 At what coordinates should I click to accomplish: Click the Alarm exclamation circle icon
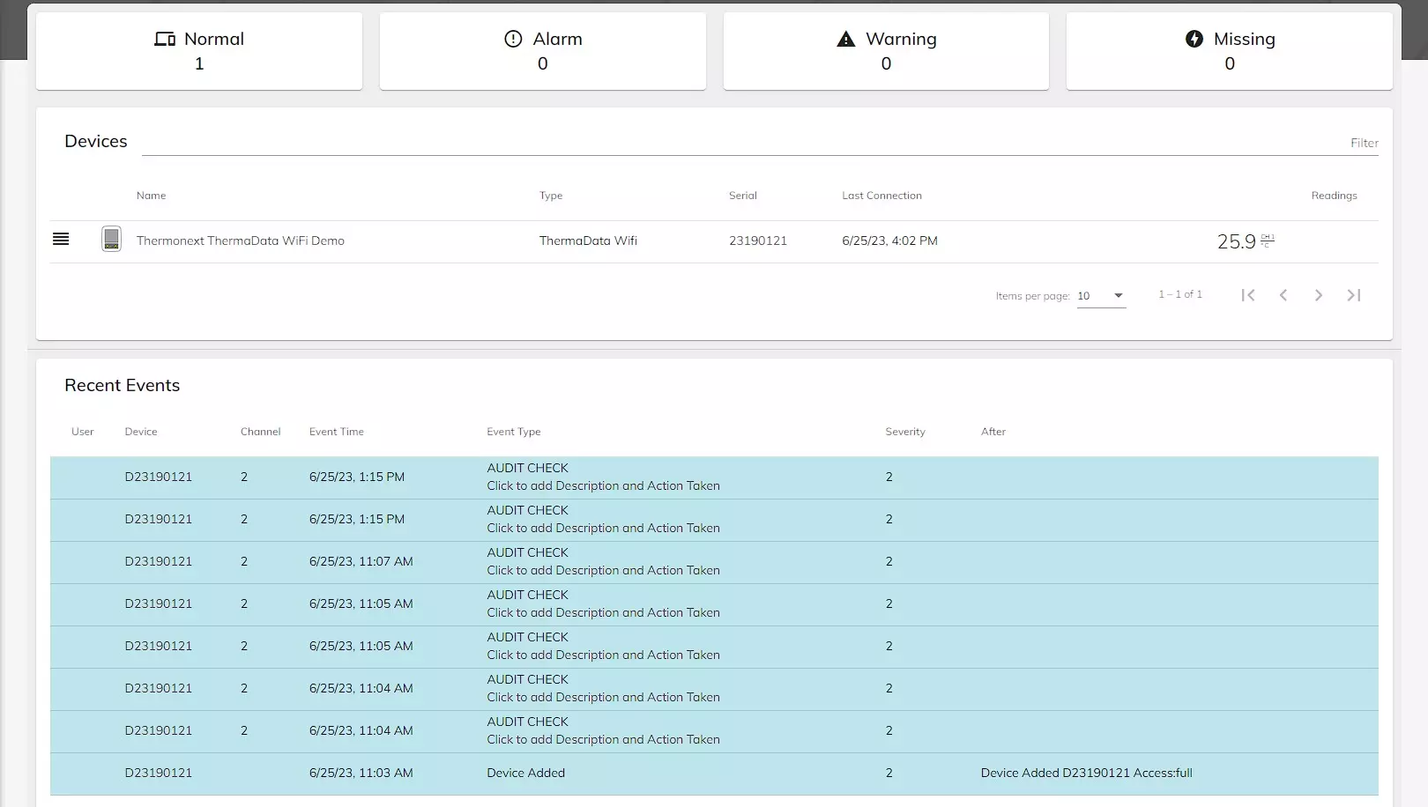(x=513, y=39)
